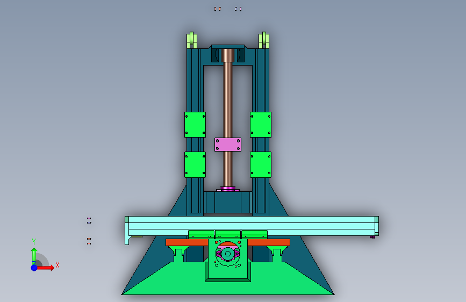The width and height of the screenshot is (466, 302).
Task: Select the upper-left bright green slider block
Action: (195, 125)
